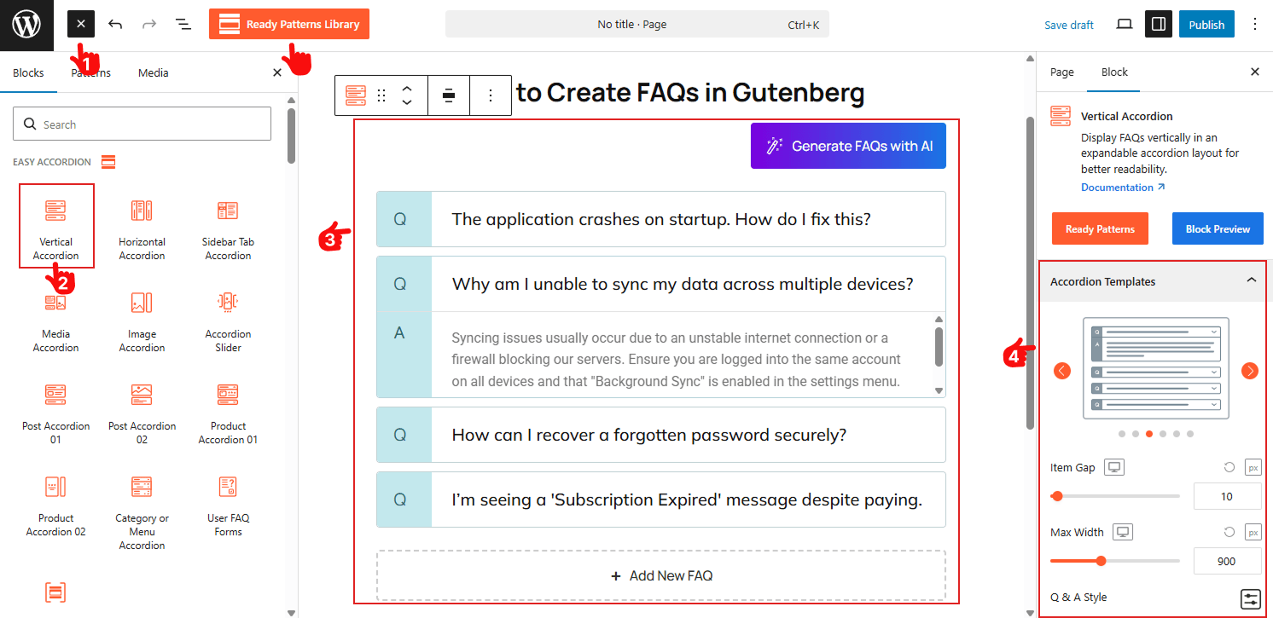
Task: Undo the last edit
Action: 115,24
